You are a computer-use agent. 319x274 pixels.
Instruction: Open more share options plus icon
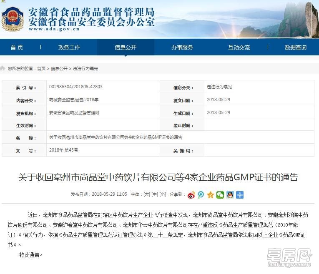pyautogui.click(x=240, y=195)
